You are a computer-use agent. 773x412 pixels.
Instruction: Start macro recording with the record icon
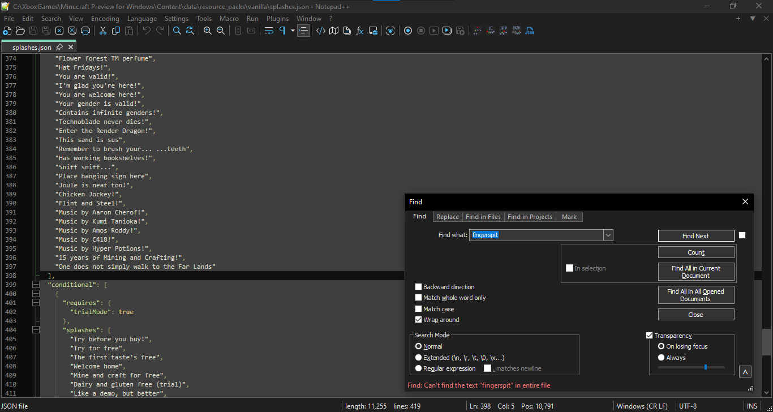[408, 31]
